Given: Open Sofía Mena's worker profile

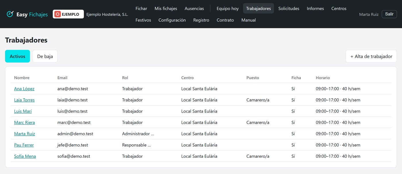Looking at the screenshot, I should click(25, 156).
